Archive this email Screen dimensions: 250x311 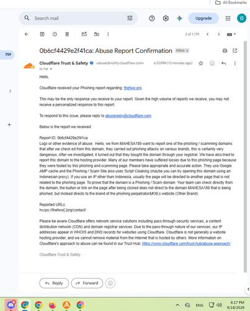tap(42, 34)
